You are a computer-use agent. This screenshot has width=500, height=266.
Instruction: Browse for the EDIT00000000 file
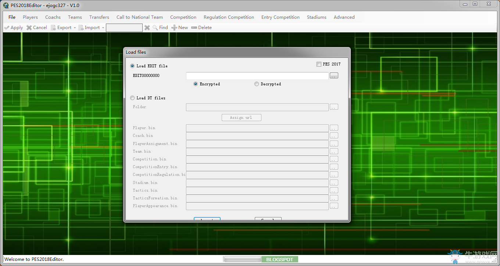click(334, 76)
